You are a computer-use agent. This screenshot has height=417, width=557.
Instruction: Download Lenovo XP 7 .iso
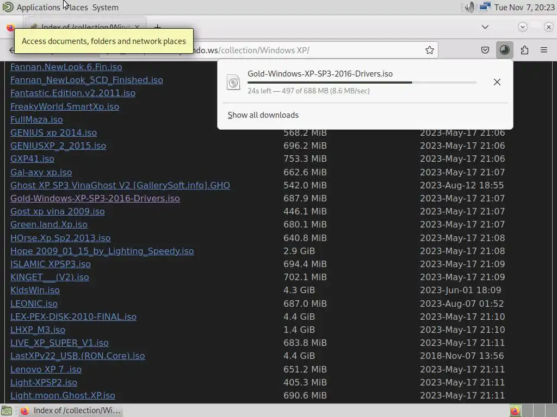coord(46,369)
